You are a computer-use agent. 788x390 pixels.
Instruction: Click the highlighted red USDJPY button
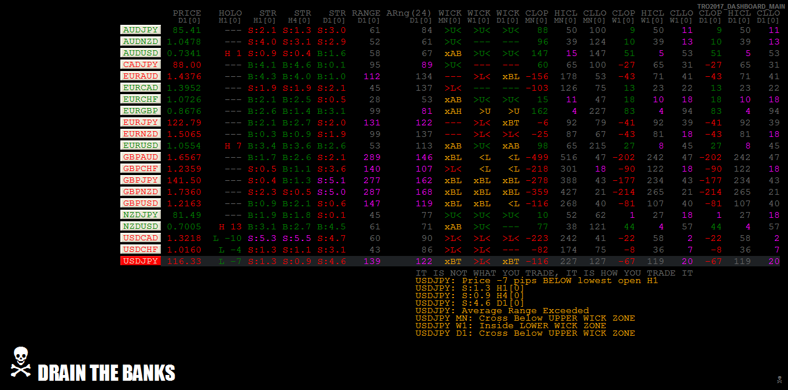[141, 261]
